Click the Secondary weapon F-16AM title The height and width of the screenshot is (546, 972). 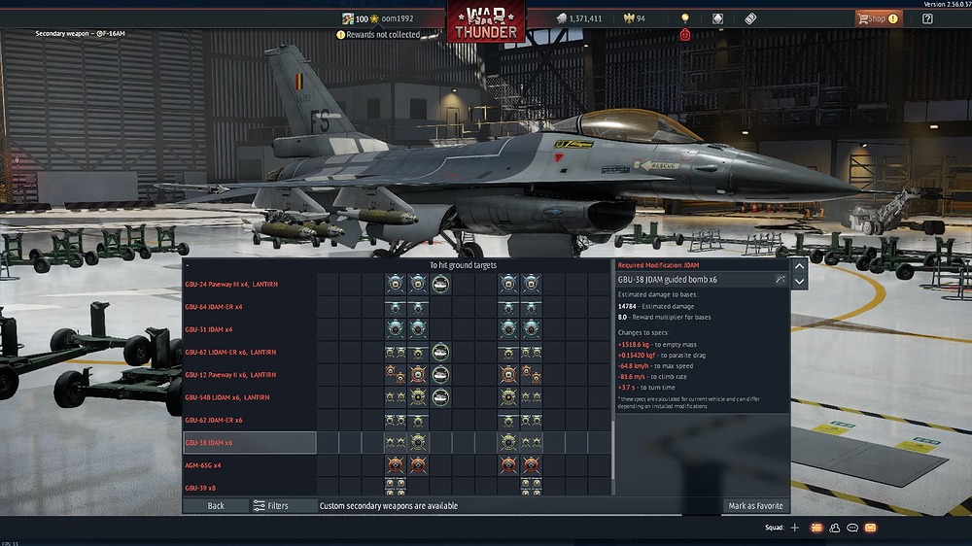[x=80, y=33]
